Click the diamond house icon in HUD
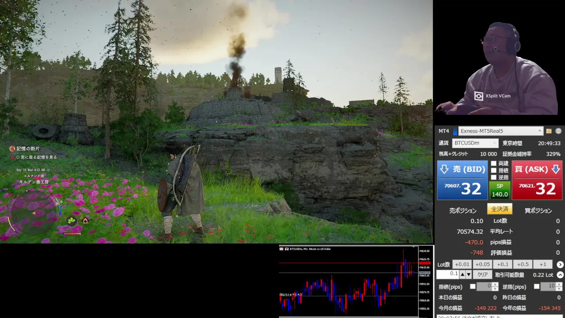Screen dimensions: 565x318 [x=85, y=220]
